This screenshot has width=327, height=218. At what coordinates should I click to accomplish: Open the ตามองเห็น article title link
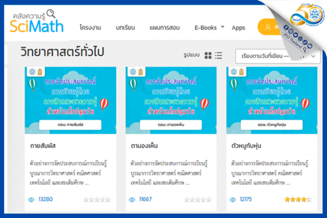coord(144,146)
